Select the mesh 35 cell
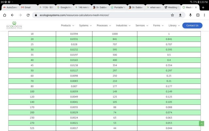Image resolution: width=209 pixels, height=131 pixels. point(32,55)
